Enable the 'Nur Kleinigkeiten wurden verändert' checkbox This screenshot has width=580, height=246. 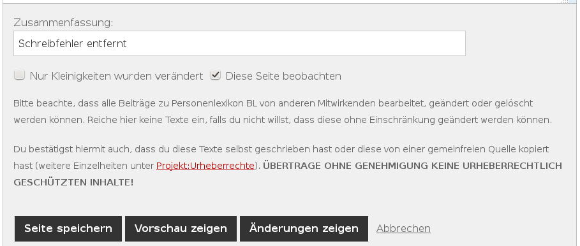coord(19,75)
